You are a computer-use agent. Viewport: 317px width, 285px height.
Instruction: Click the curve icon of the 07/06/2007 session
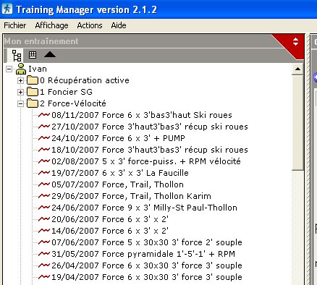coord(44,242)
